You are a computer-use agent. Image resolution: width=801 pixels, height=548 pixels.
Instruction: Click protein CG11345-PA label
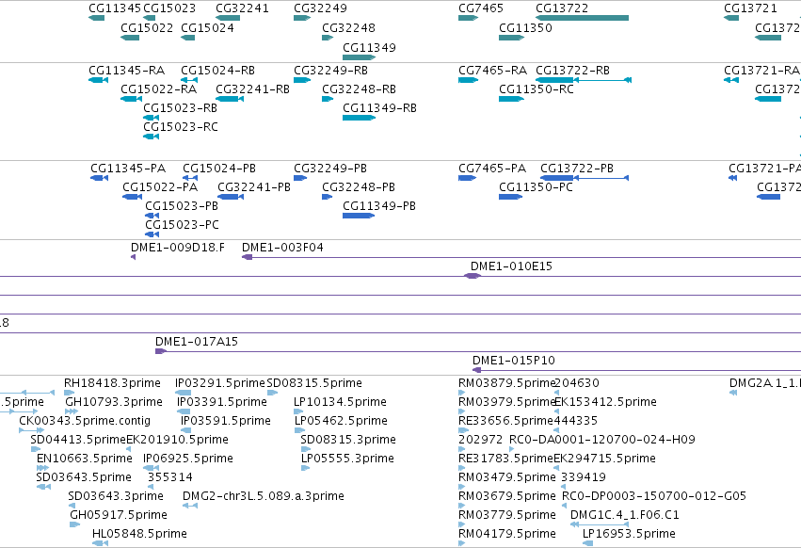coord(128,169)
